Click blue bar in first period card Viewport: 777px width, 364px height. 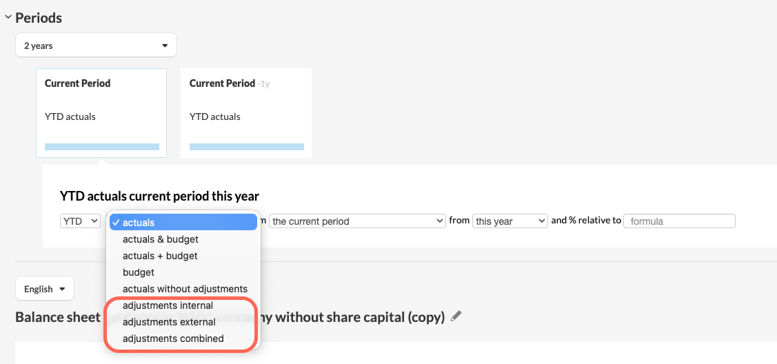[x=101, y=147]
